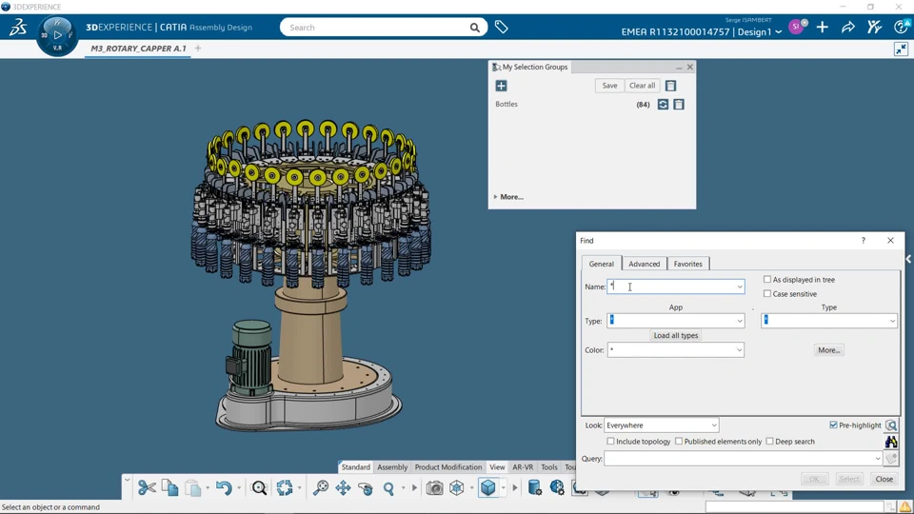Click the Fit All In zoom icon
Viewport: 914px width, 514px height.
pos(320,487)
